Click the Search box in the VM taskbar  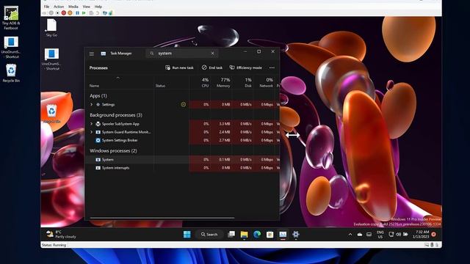coord(209,235)
